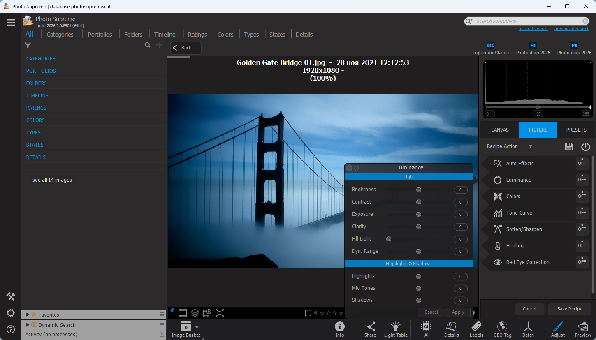596x340 pixels.
Task: Click the Save Recipe button
Action: (569, 309)
